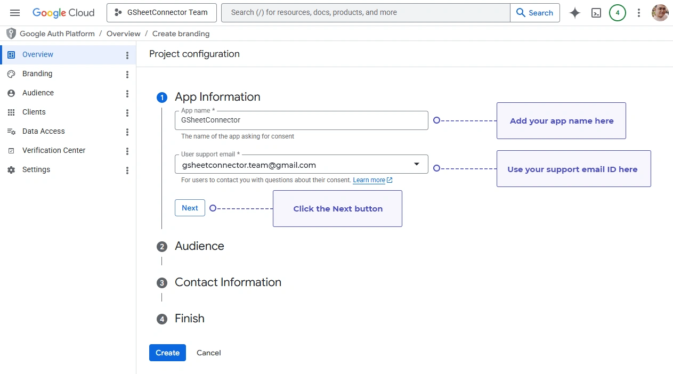The width and height of the screenshot is (673, 374).
Task: Click the Next button
Action: [190, 208]
